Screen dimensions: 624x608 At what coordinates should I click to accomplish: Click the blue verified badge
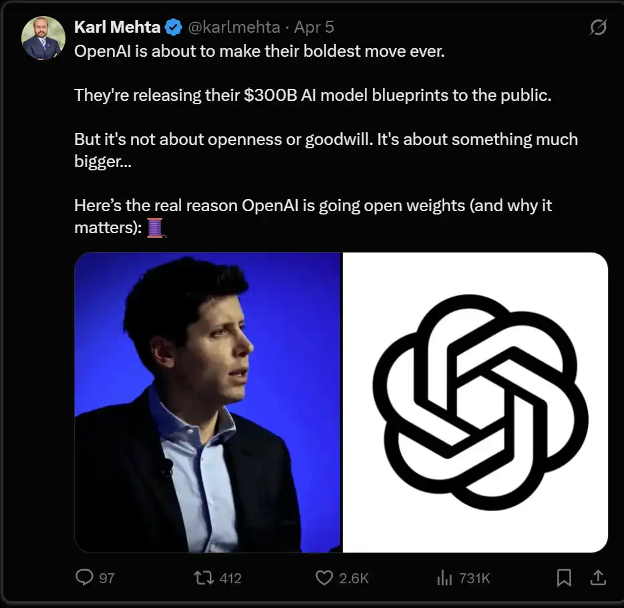[x=173, y=27]
